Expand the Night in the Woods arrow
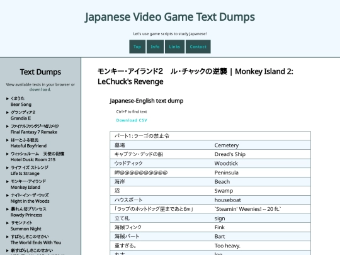Viewport: 340px width, 255px height. 8,195
